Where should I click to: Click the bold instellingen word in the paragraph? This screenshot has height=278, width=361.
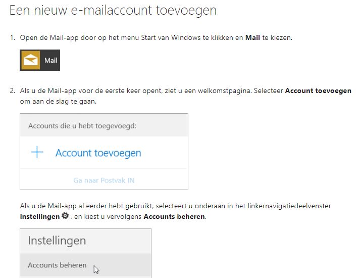40,217
